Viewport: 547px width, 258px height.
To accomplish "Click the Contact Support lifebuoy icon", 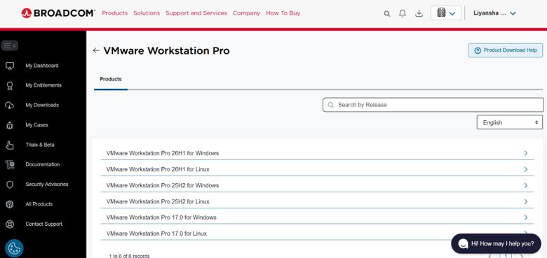I will point(10,224).
